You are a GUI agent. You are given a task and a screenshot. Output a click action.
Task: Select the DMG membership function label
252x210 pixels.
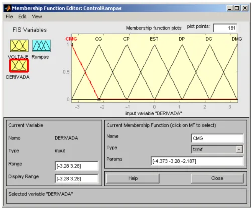(x=237, y=39)
